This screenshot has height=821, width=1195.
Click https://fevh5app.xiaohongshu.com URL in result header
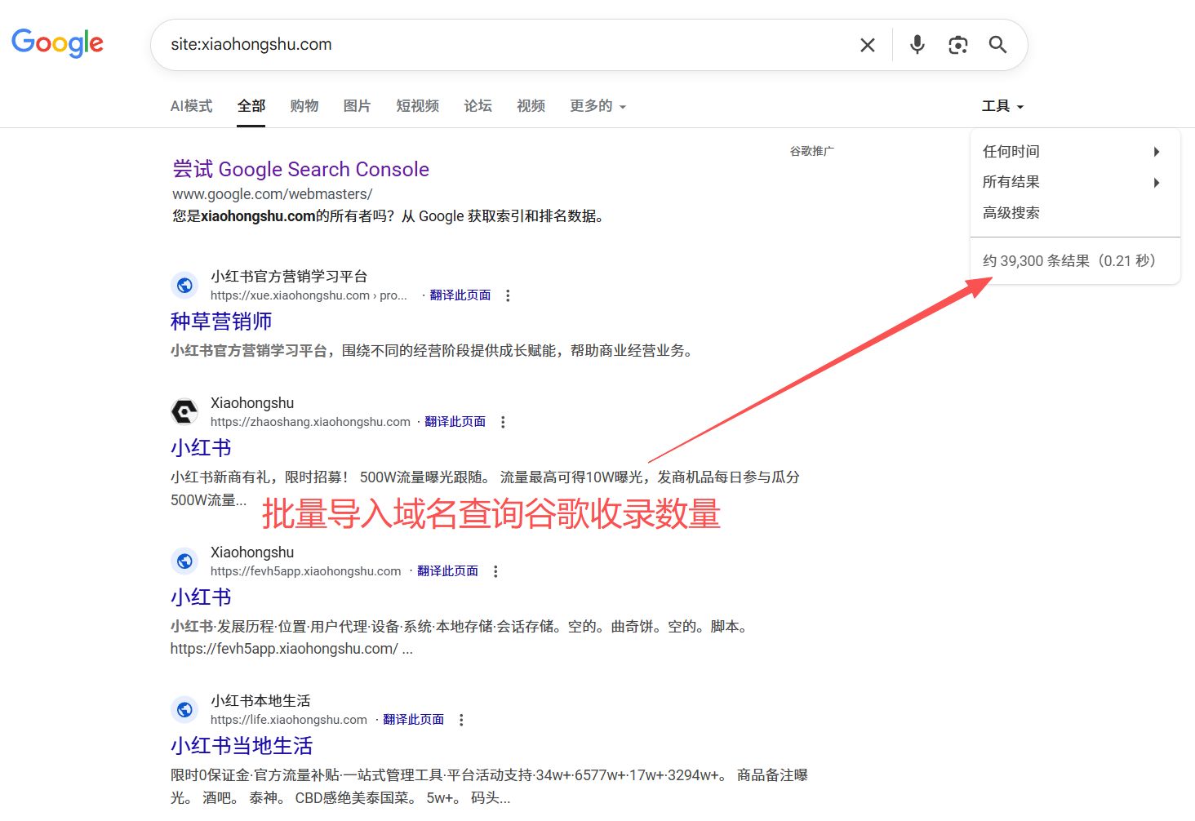pos(306,571)
